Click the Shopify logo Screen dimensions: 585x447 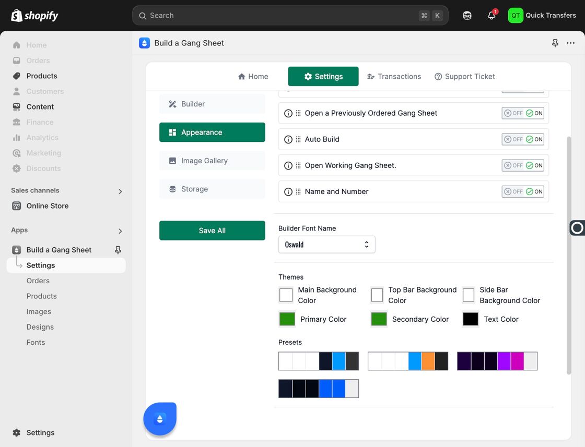[34, 15]
